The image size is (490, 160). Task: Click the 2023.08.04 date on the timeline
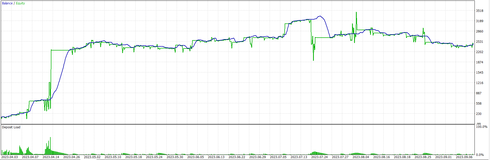pos(361,157)
